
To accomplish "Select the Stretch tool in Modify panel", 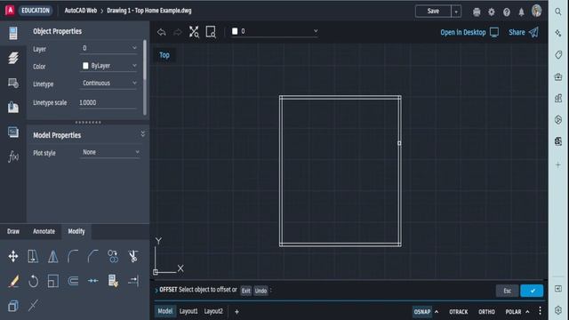I will tap(33, 257).
